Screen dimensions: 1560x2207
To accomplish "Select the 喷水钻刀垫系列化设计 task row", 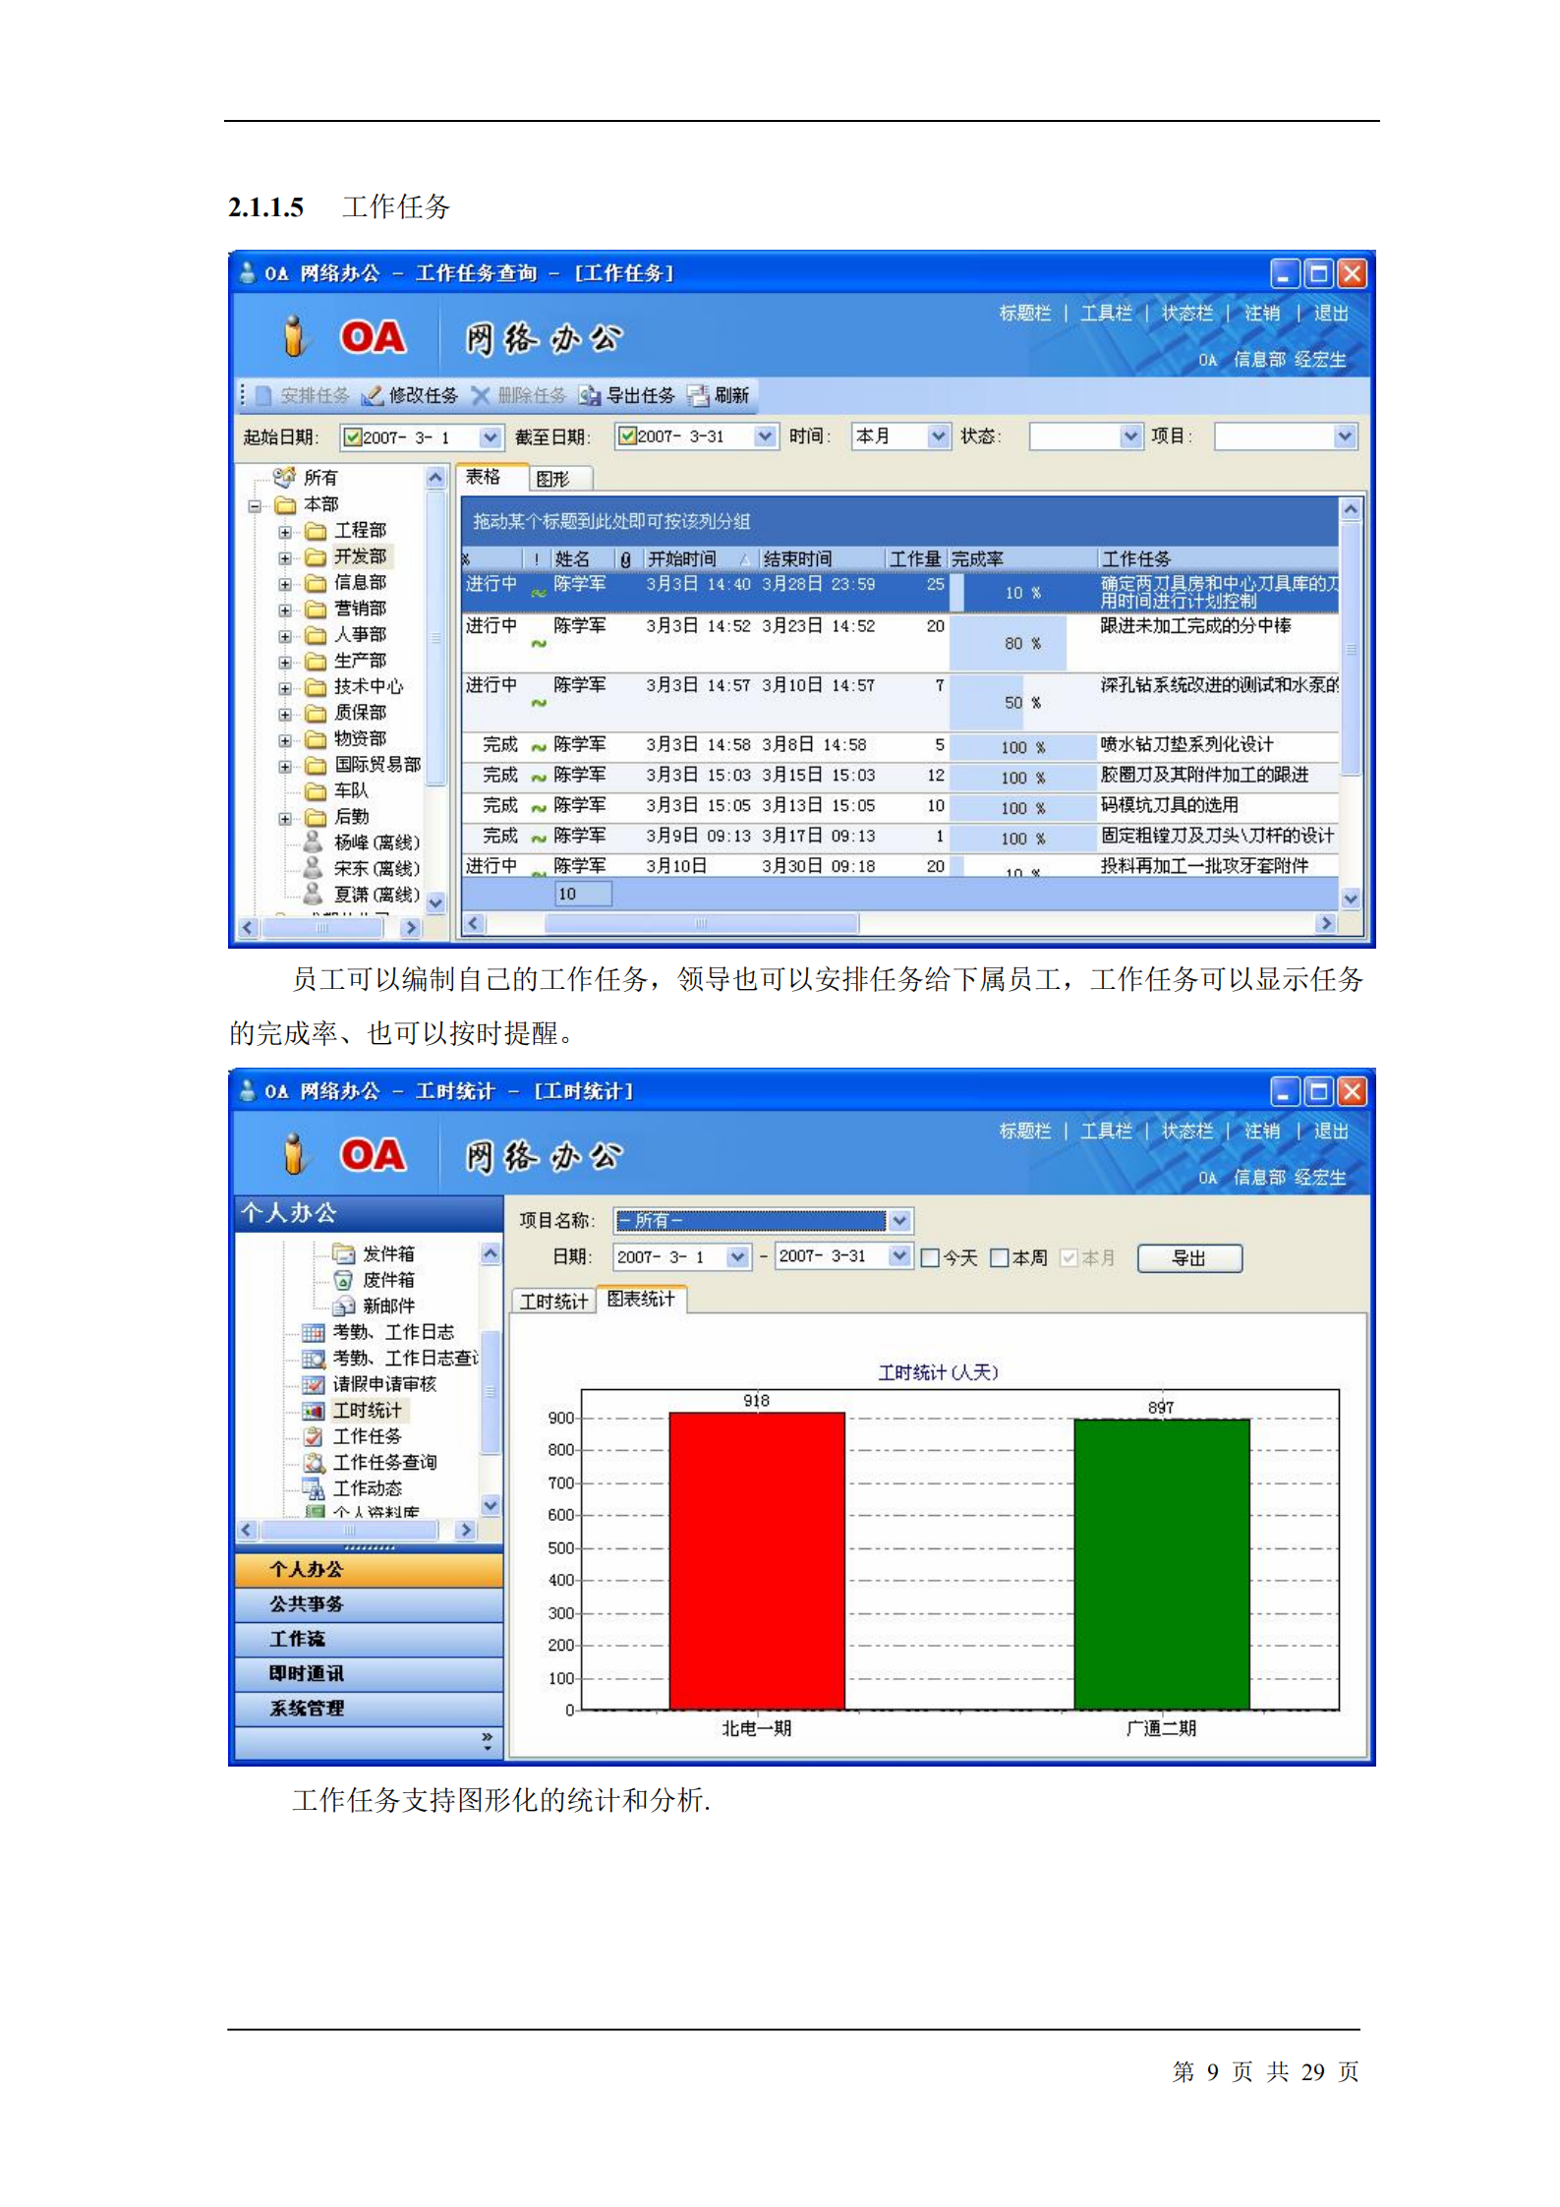I will (x=899, y=746).
